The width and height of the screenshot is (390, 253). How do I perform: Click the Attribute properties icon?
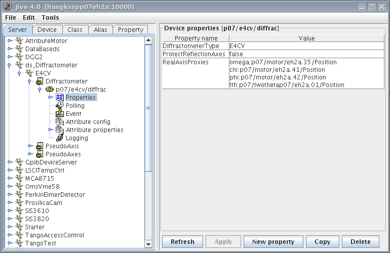click(60, 130)
